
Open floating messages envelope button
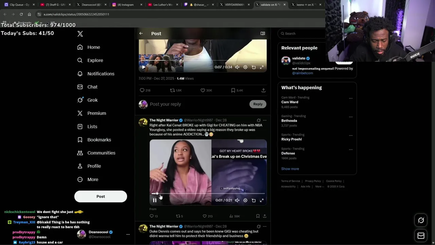(421, 235)
